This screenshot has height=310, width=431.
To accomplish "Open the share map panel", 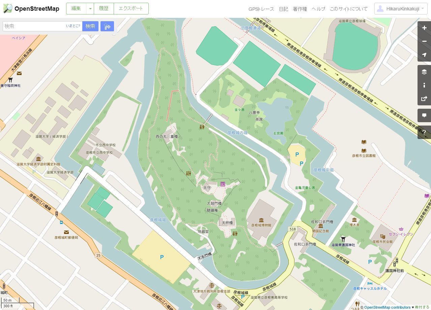I will pos(424,99).
